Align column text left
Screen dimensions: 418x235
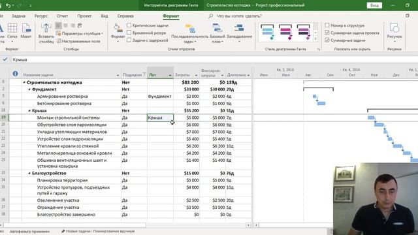[59, 25]
